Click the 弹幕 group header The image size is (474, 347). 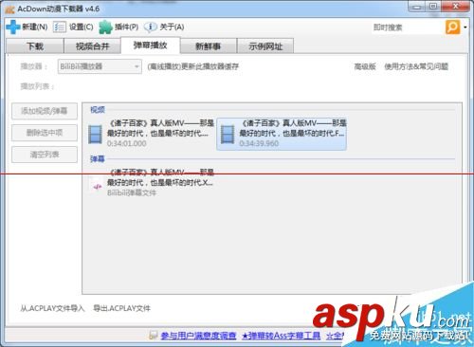[98, 159]
